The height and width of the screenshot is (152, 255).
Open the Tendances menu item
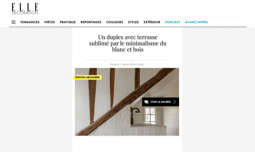pyautogui.click(x=30, y=22)
